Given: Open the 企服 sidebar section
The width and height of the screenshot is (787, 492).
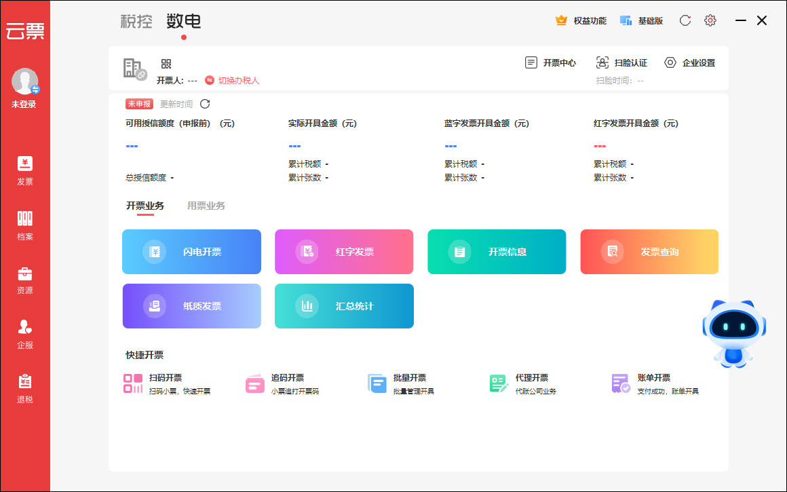Looking at the screenshot, I should click(24, 335).
